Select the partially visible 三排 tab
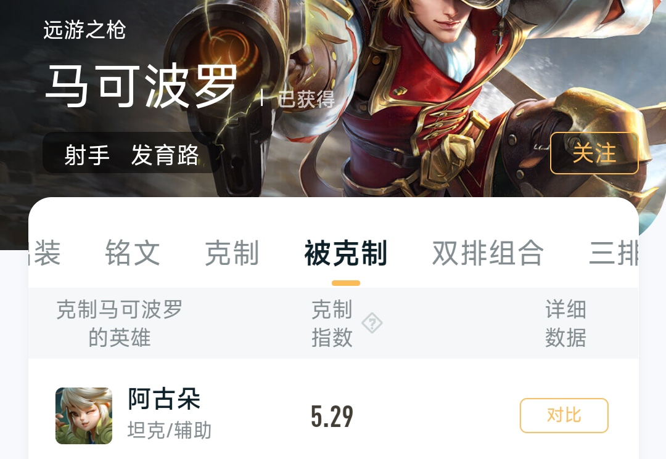 click(x=614, y=253)
